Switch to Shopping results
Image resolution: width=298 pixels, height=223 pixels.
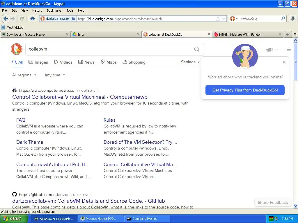[x=134, y=62]
